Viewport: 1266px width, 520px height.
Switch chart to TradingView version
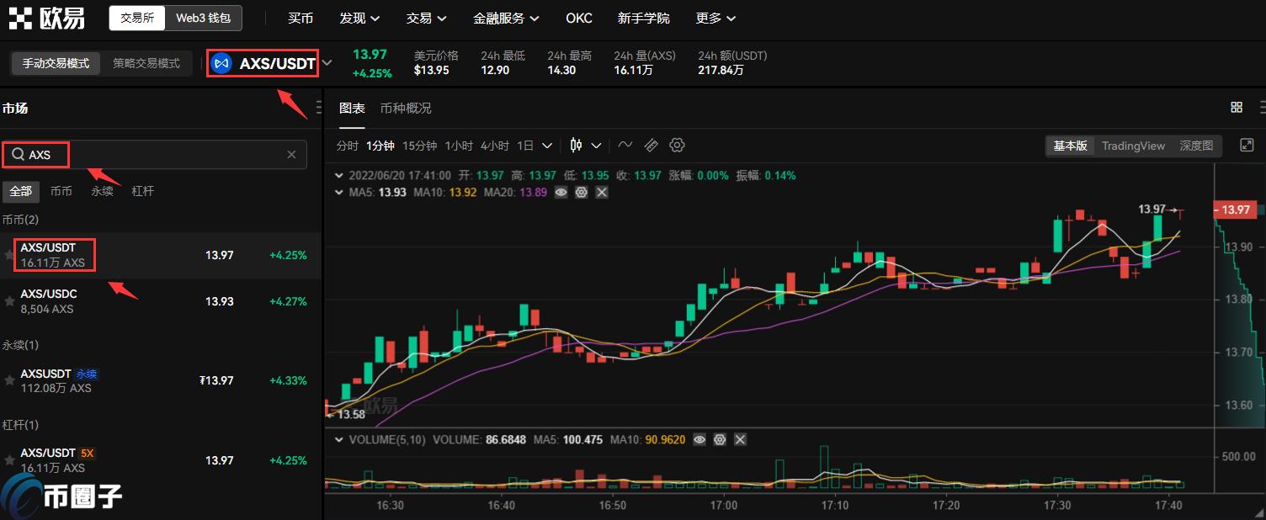1133,146
